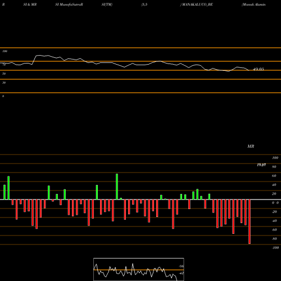Click the MR value 19.97
Screen dimensions: 281x281
coord(261,165)
